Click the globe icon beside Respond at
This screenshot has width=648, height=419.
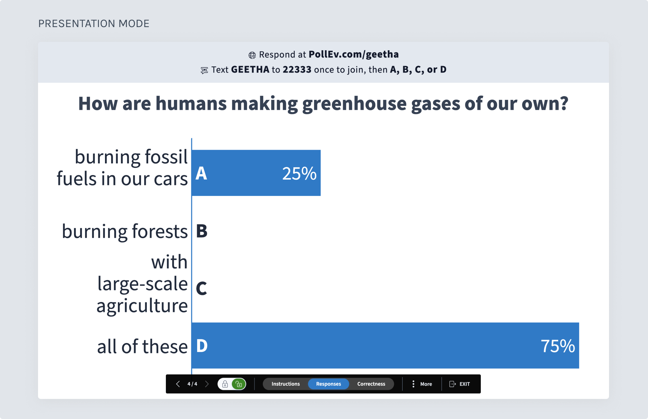[252, 55]
